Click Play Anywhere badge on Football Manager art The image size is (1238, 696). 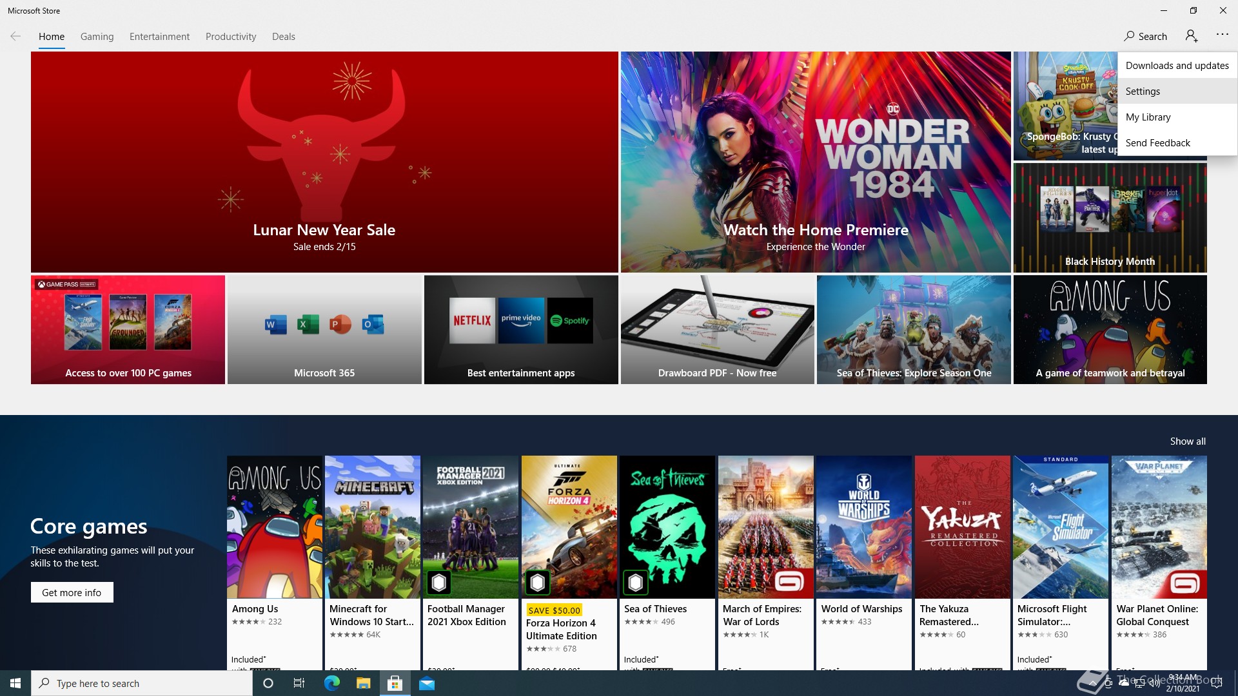(x=439, y=583)
